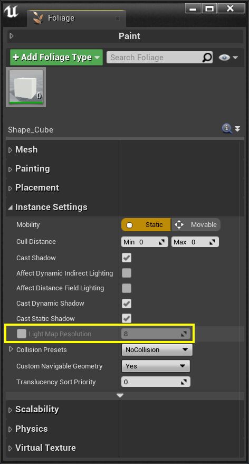The height and width of the screenshot is (464, 249).
Task: Click the Unreal Engine logo icon
Action: click(x=11, y=12)
